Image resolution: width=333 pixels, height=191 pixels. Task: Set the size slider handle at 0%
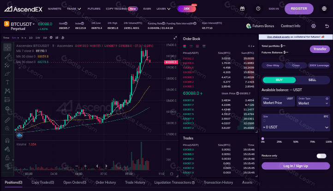pyautogui.click(x=263, y=139)
